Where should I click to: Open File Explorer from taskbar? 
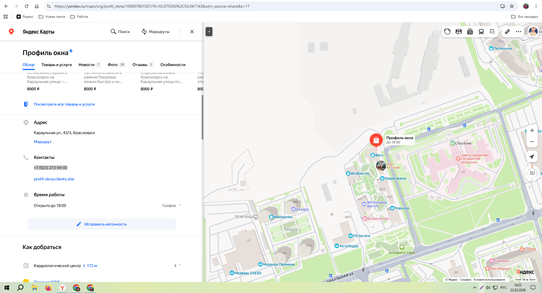click(34, 288)
